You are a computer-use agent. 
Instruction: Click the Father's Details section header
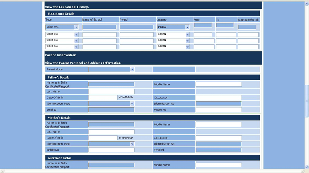153,78
